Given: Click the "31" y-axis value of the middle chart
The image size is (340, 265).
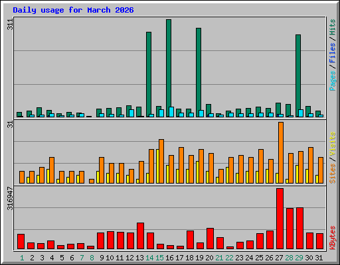Looking at the screenshot, I should click(x=10, y=125).
